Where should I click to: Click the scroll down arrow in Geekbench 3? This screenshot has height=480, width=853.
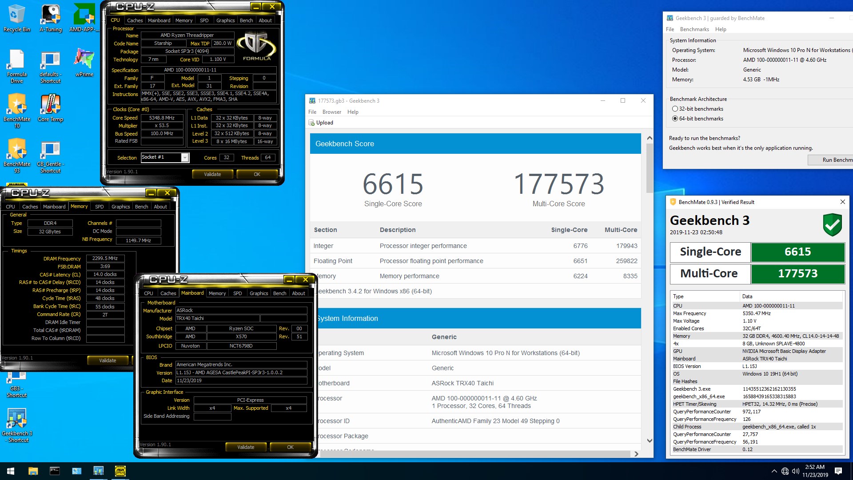(x=650, y=441)
